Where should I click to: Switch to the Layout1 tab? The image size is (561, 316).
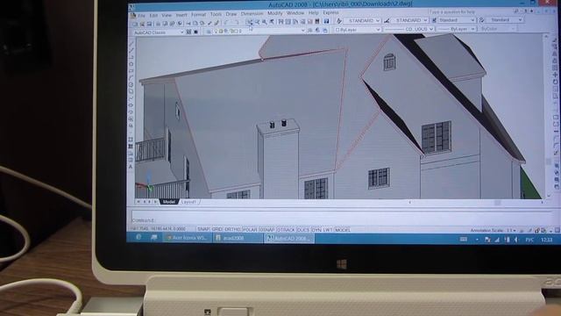tap(188, 202)
